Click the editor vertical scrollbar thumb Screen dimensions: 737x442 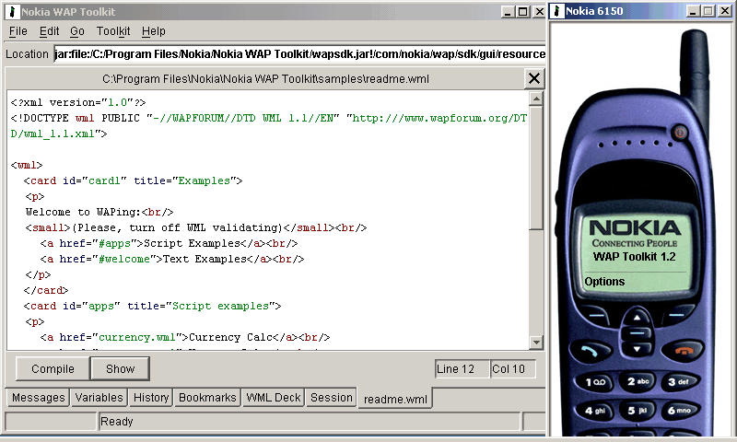536,168
